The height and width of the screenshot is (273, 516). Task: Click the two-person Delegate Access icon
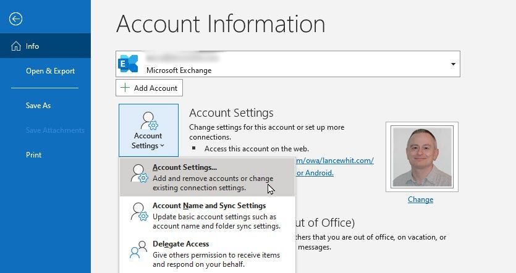(x=138, y=250)
